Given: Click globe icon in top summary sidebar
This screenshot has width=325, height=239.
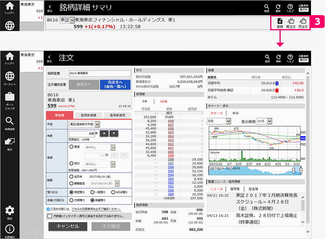Looking at the screenshot, I should (x=10, y=26).
